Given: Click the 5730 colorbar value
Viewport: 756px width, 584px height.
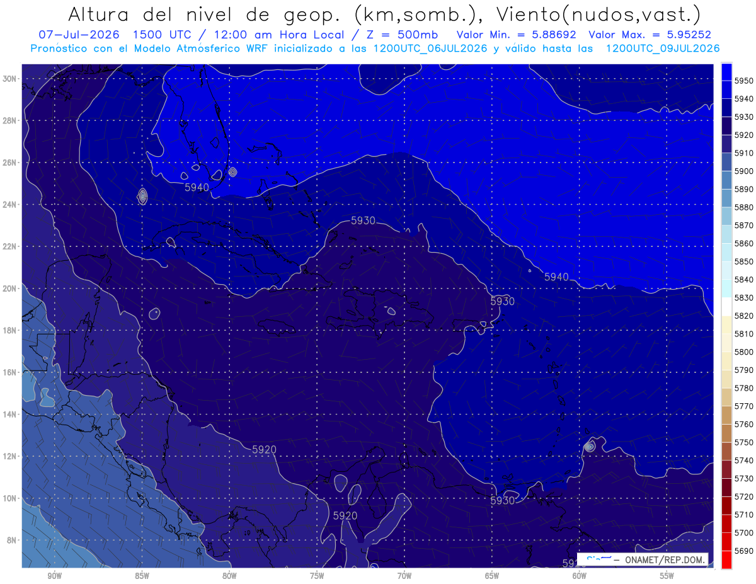Looking at the screenshot, I should [744, 478].
